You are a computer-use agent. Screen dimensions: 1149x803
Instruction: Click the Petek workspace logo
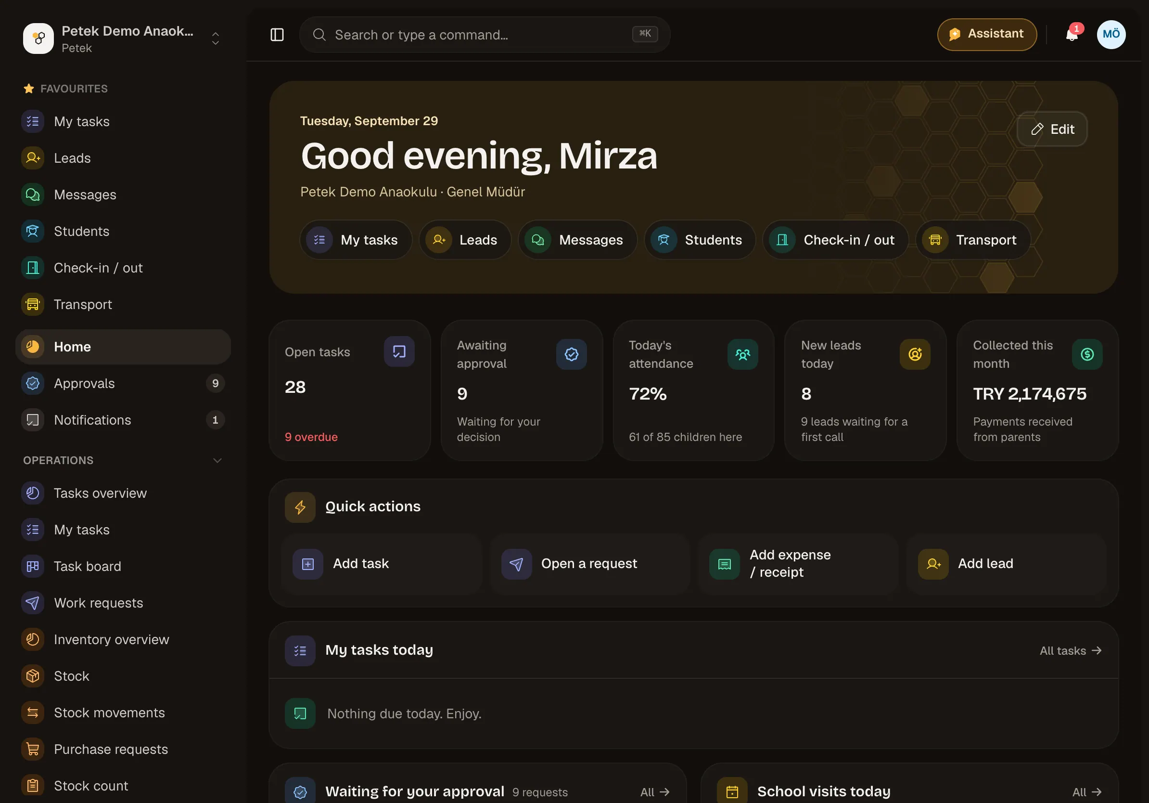coord(38,39)
